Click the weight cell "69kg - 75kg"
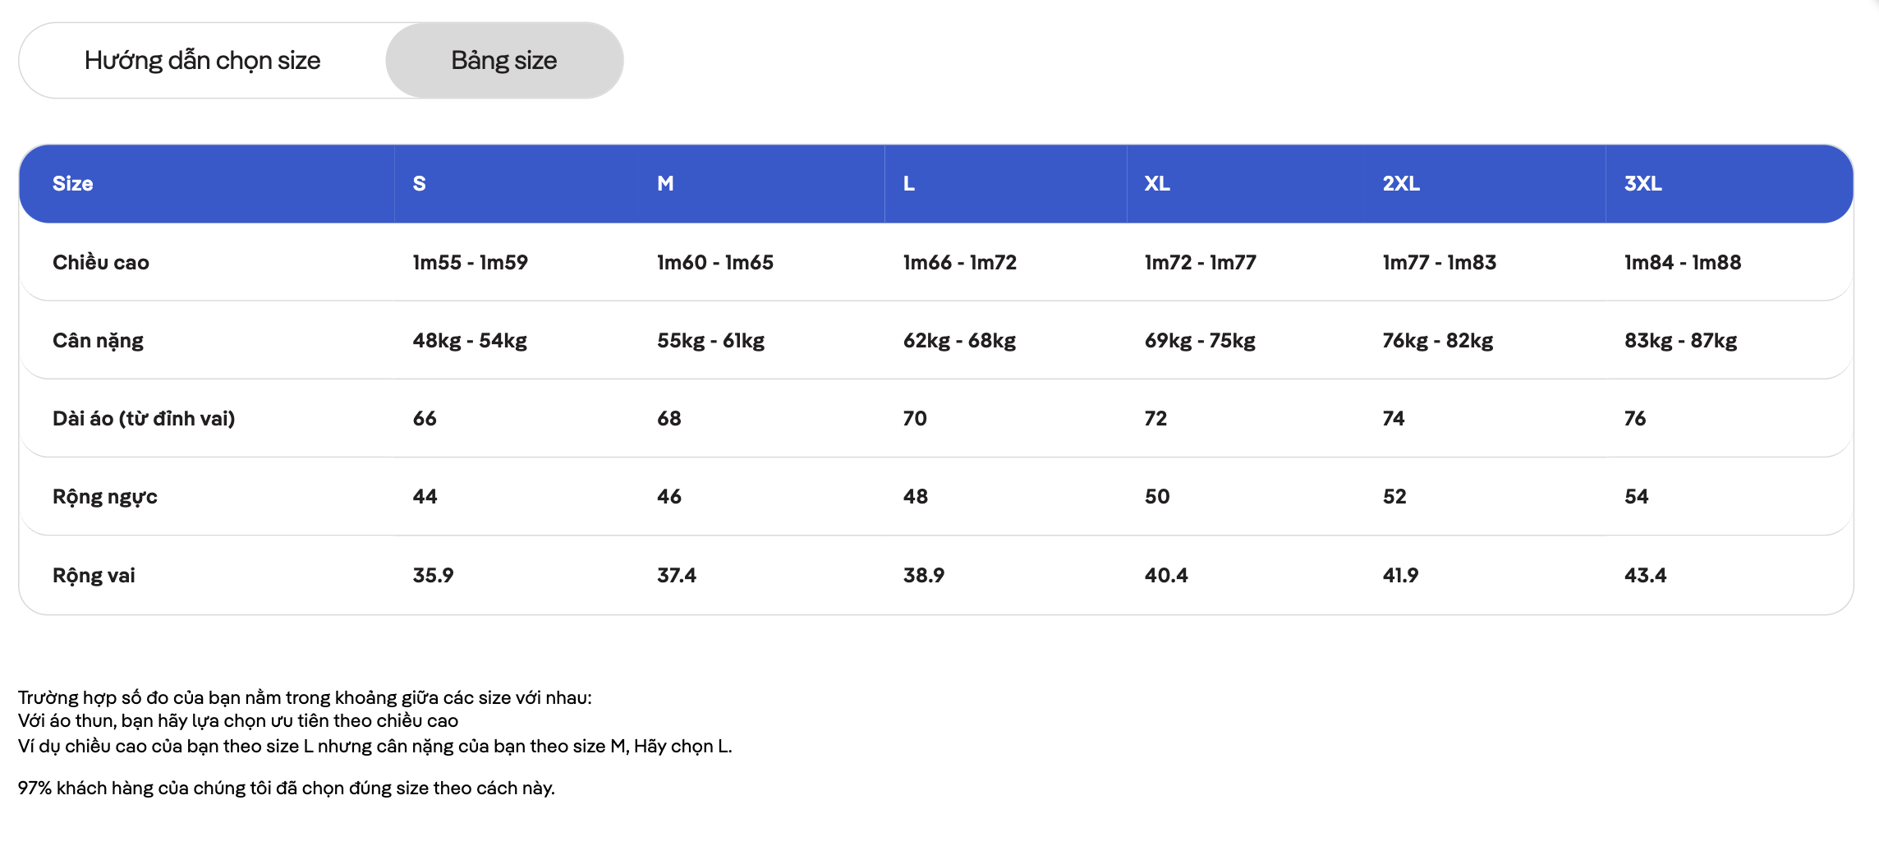The height and width of the screenshot is (846, 1879). click(1200, 341)
